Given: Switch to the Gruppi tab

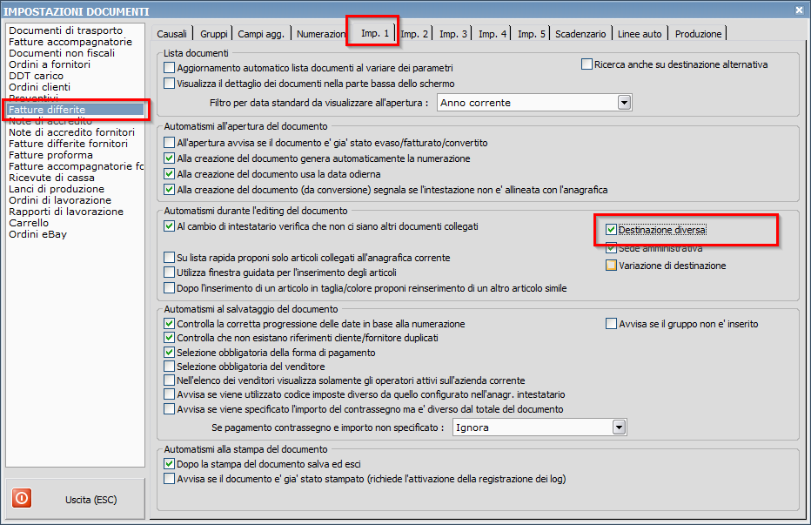Looking at the screenshot, I should 213,34.
